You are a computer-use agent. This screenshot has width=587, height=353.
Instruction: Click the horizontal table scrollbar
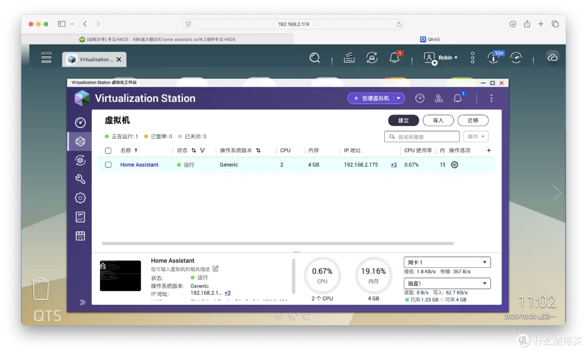(x=277, y=243)
